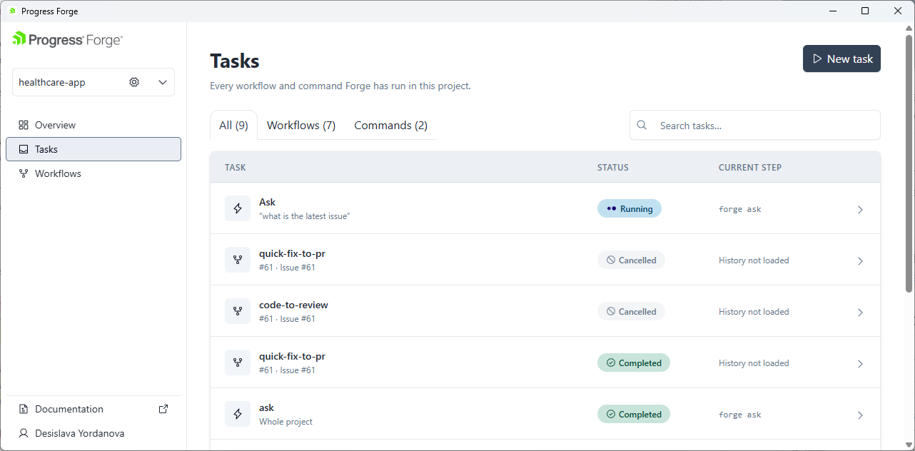Click the play icon in New task button
Screen dimensions: 915x451
pos(817,59)
